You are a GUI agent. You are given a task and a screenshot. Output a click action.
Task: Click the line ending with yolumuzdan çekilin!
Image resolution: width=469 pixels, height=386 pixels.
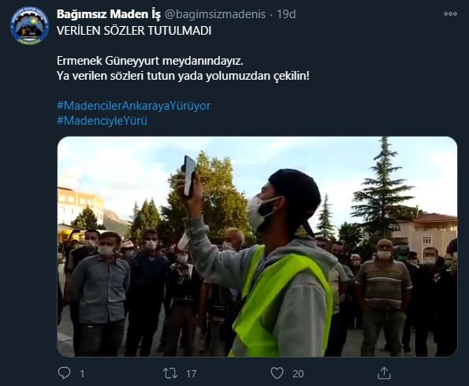(183, 76)
